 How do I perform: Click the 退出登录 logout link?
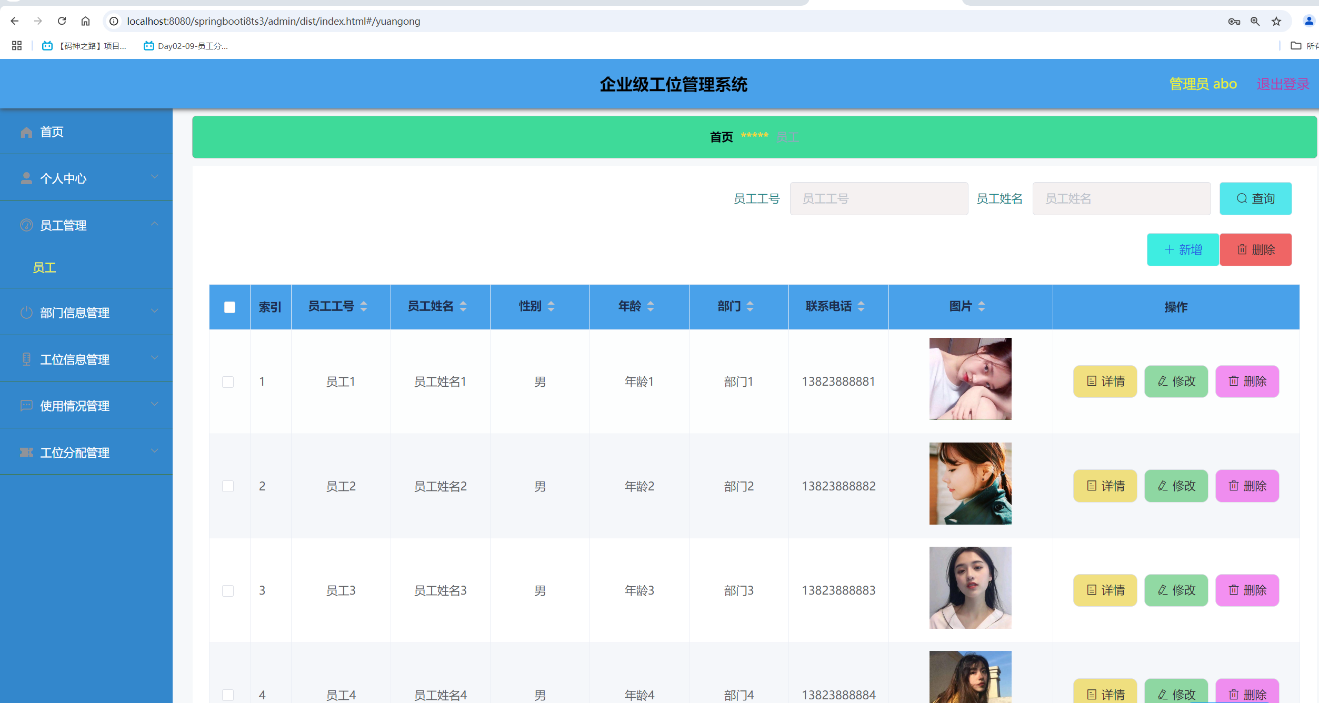(1282, 84)
